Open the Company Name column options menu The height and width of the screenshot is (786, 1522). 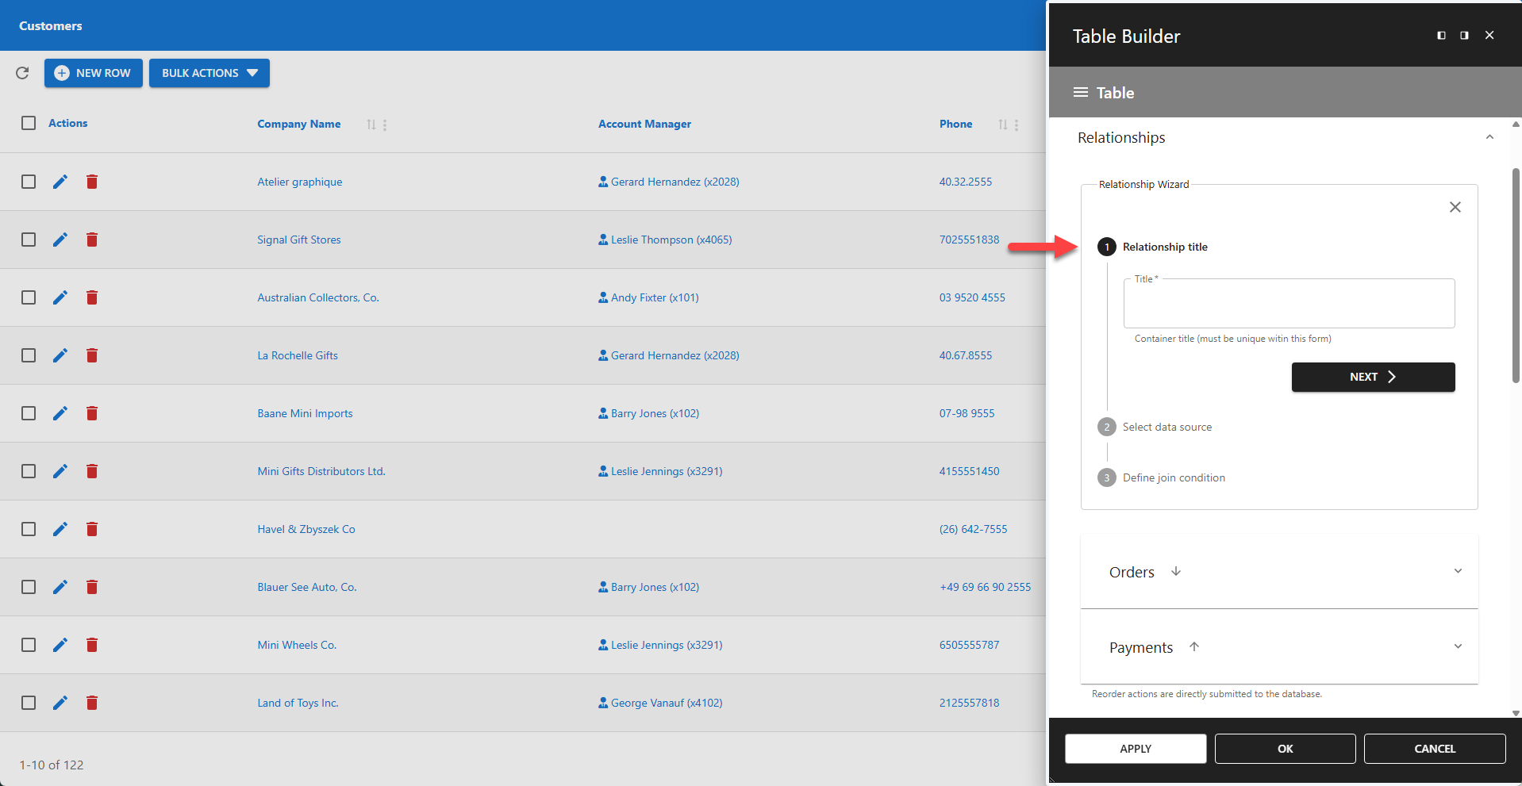[x=384, y=125]
